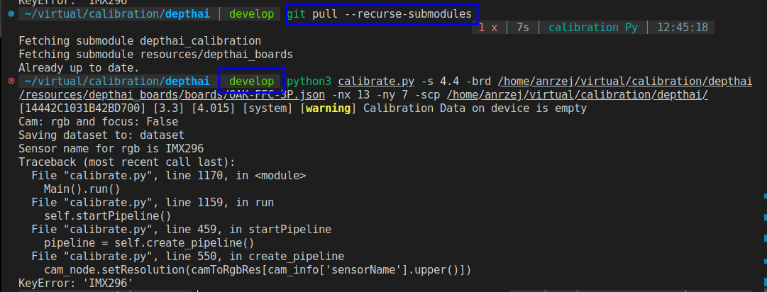This screenshot has width=767, height=292.
Task: Click the '1 x' failed-exit status segment
Action: coord(487,27)
